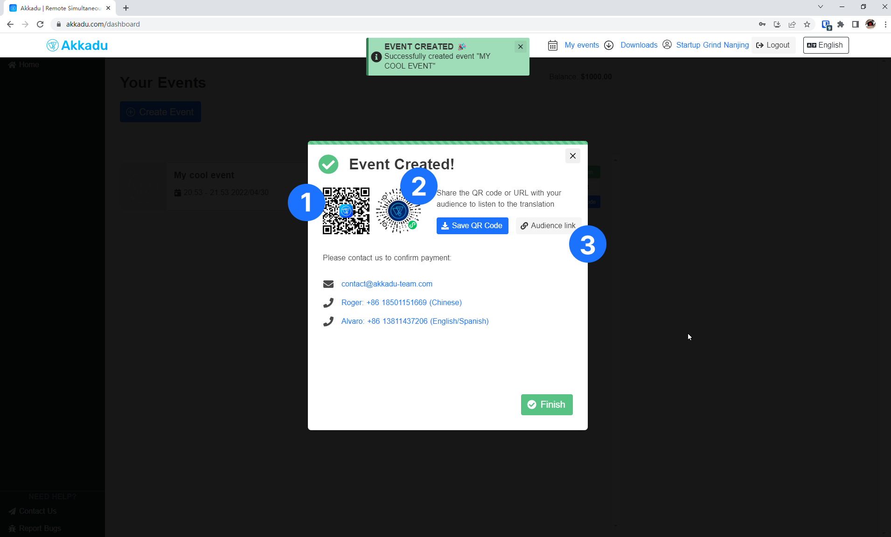The height and width of the screenshot is (537, 891).
Task: Click the Akkadu logo in header
Action: coord(77,45)
